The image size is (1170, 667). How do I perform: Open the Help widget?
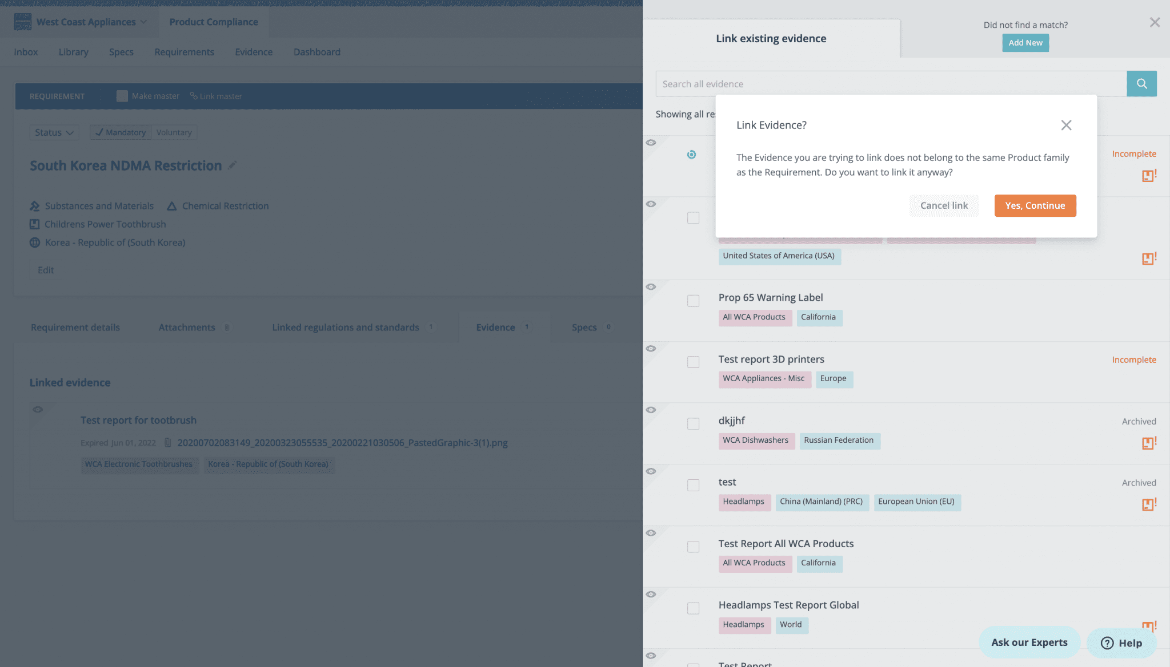coord(1121,643)
